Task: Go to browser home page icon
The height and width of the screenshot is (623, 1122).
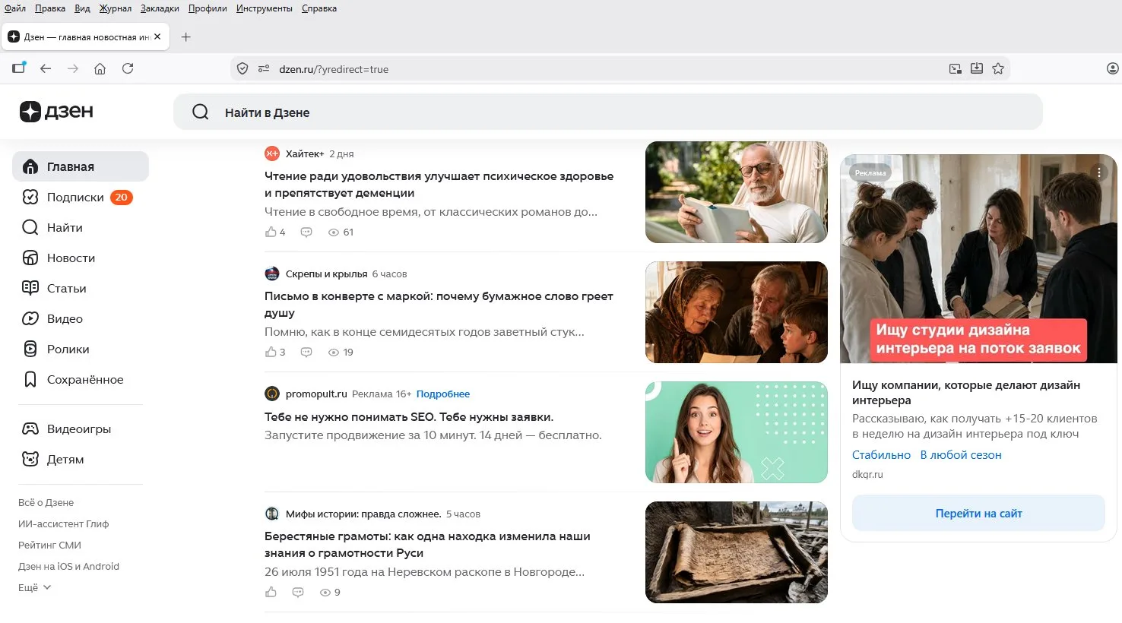Action: [100, 68]
